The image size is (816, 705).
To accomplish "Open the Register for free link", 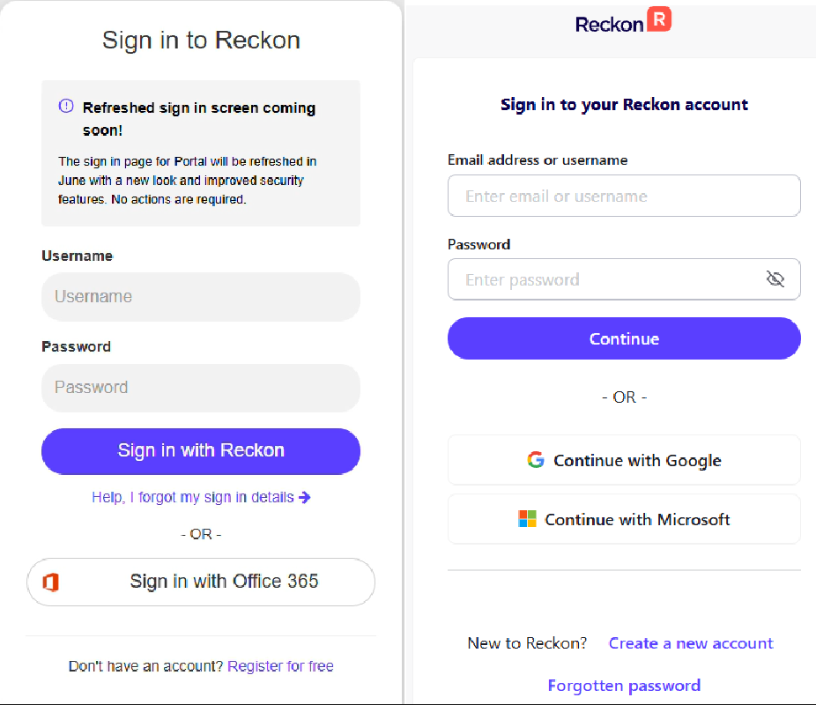I will click(280, 666).
